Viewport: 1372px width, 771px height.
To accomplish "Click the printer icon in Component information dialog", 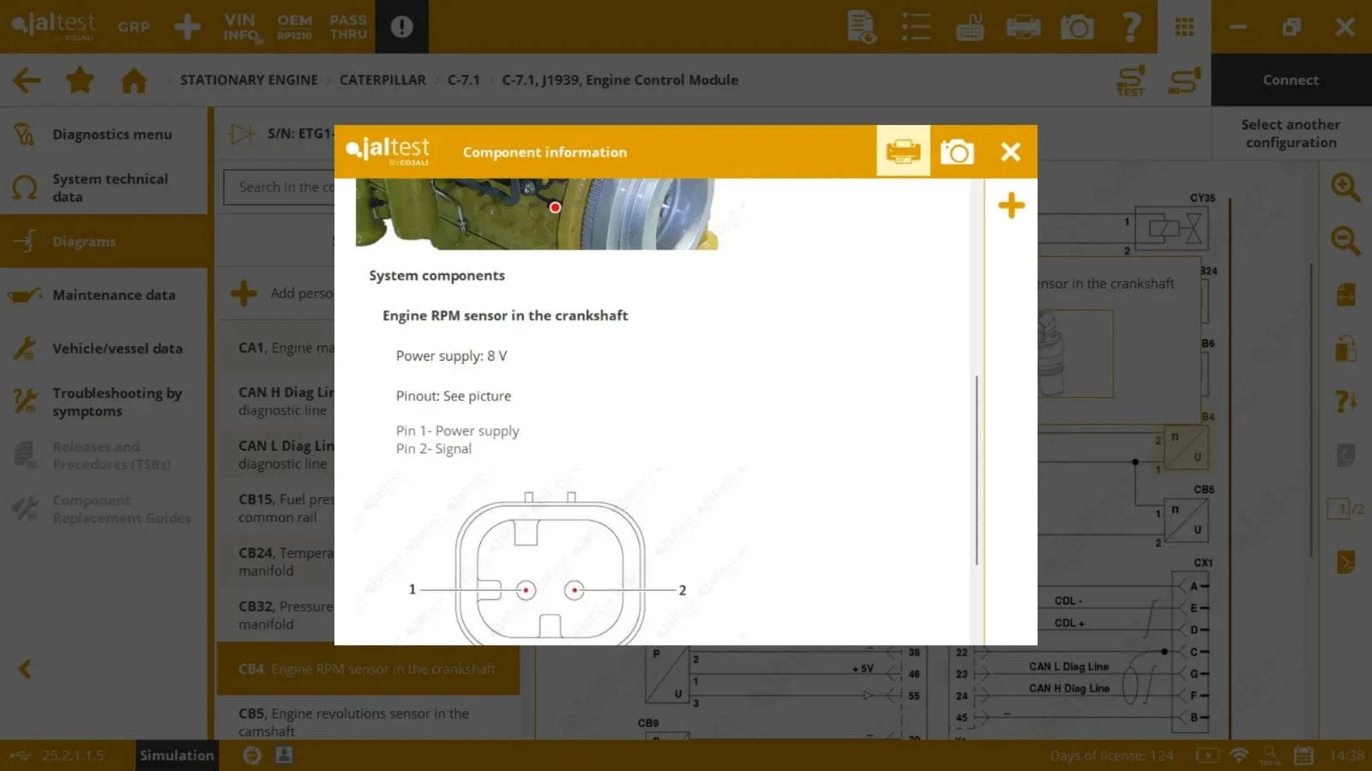I will click(x=903, y=152).
